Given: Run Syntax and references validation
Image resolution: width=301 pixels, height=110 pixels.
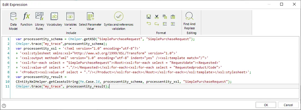Looking at the screenshot, I should point(119,21).
